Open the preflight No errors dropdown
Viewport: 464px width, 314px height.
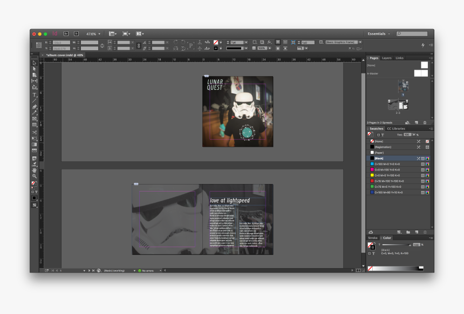160,270
